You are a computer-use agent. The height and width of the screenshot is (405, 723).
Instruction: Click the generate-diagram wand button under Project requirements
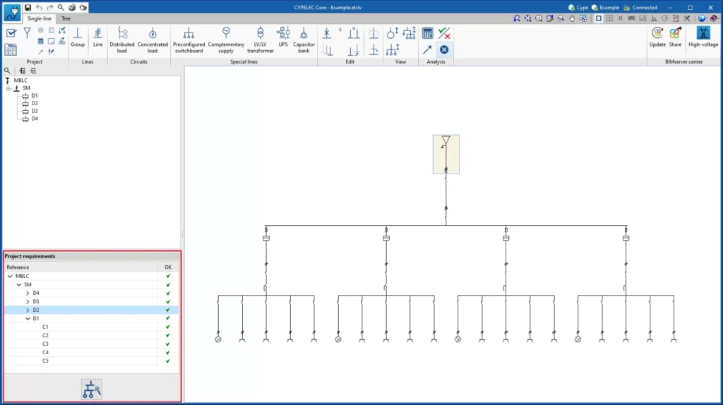91,389
